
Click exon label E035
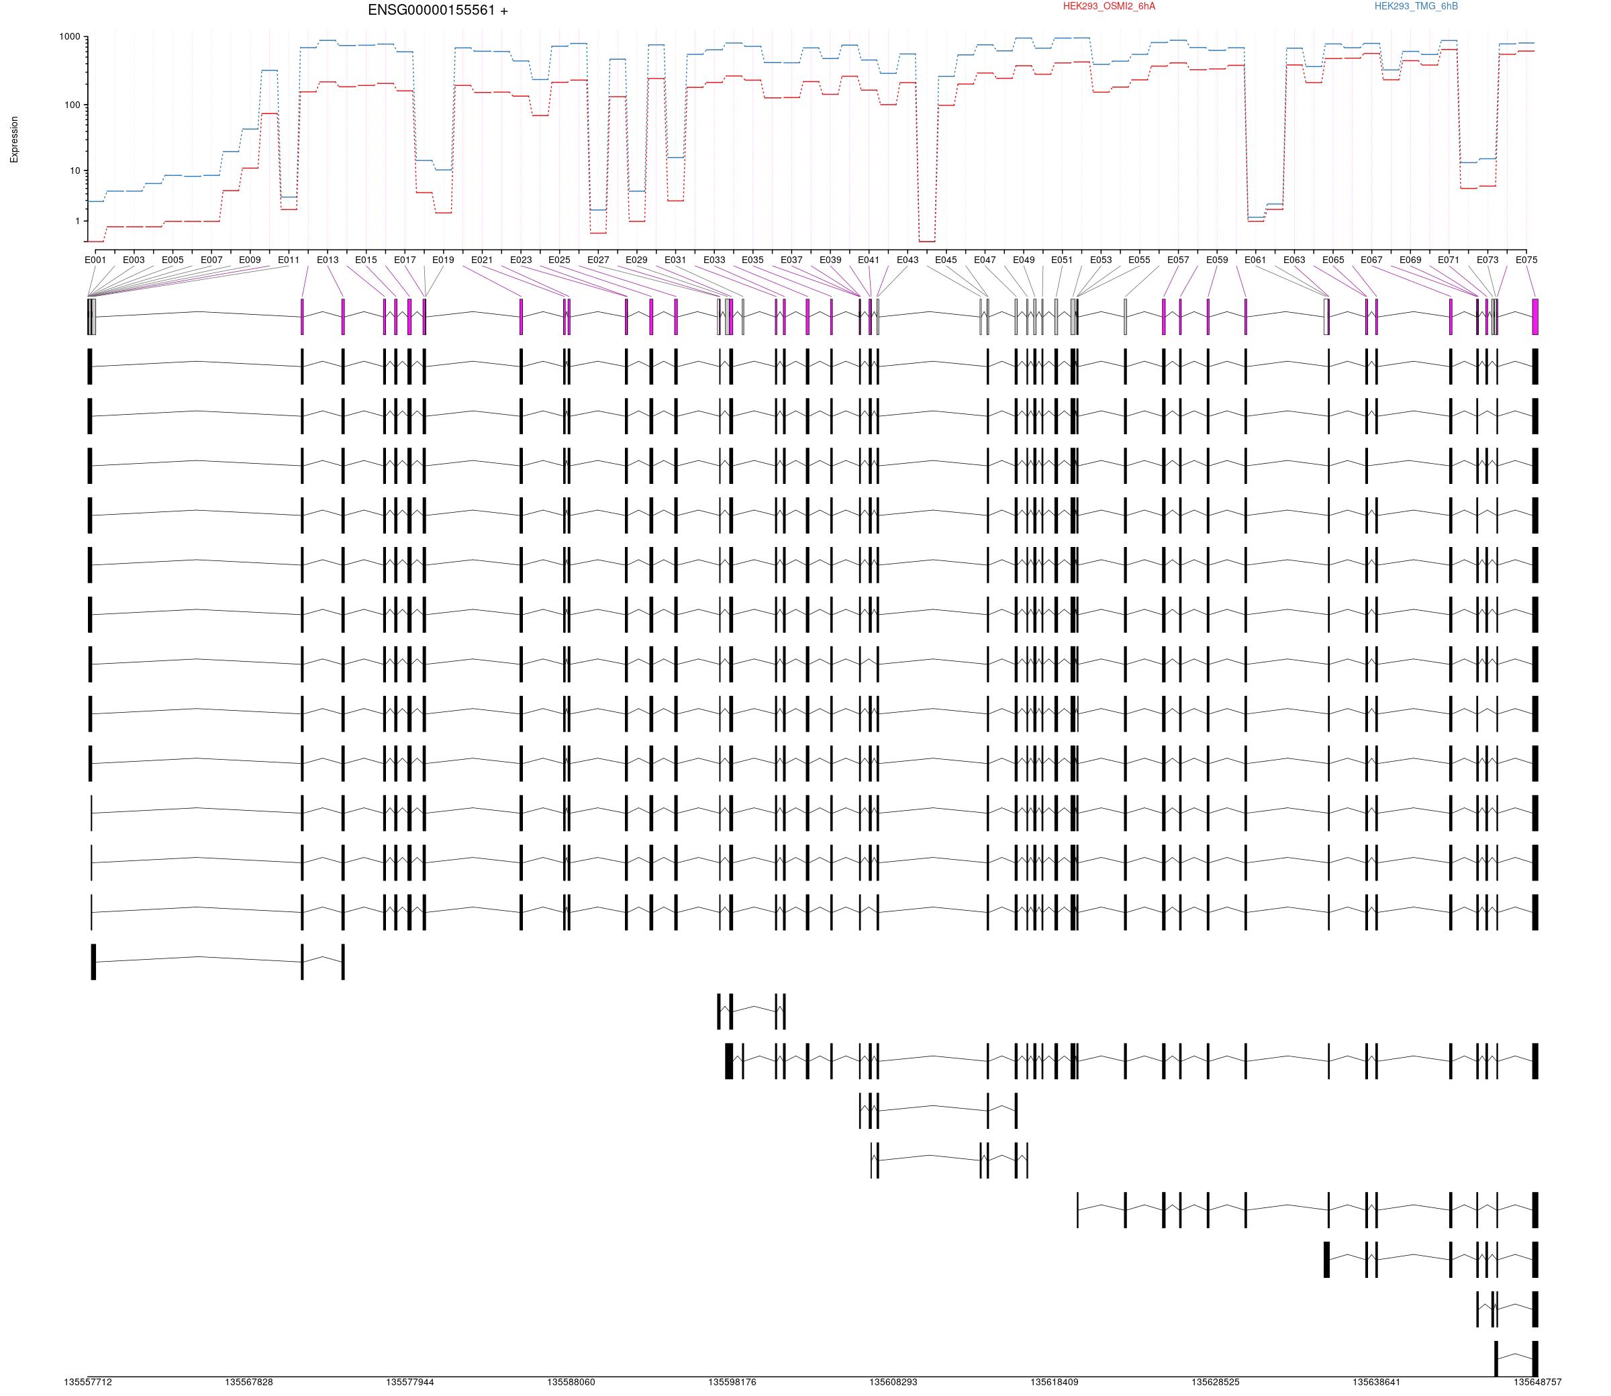752,260
